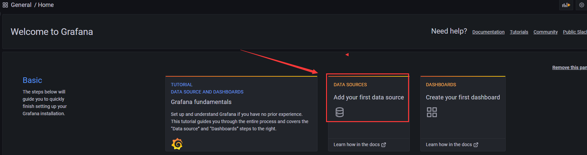Click the Basic section heading

click(32, 80)
